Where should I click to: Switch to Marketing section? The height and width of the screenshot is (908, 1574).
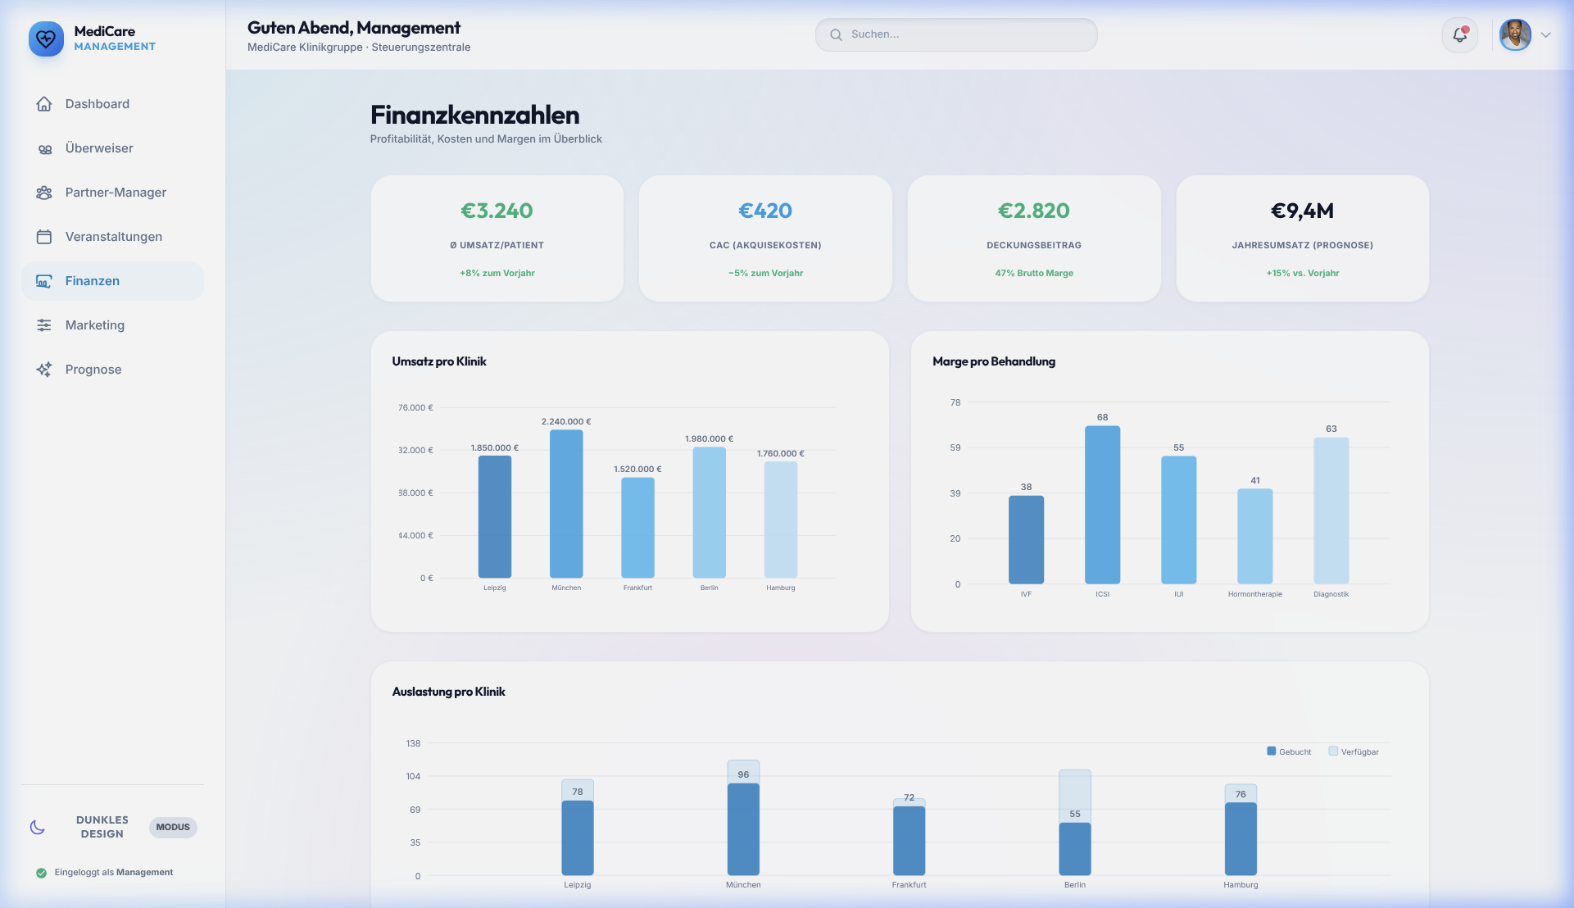tap(113, 325)
